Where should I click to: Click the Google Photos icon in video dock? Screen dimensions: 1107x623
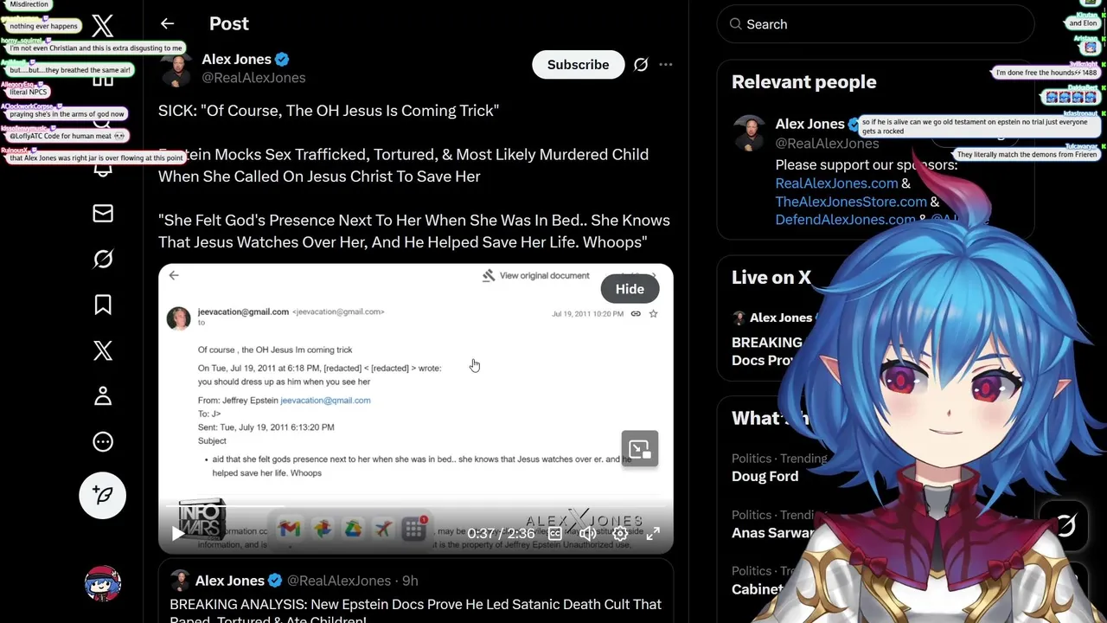[322, 528]
